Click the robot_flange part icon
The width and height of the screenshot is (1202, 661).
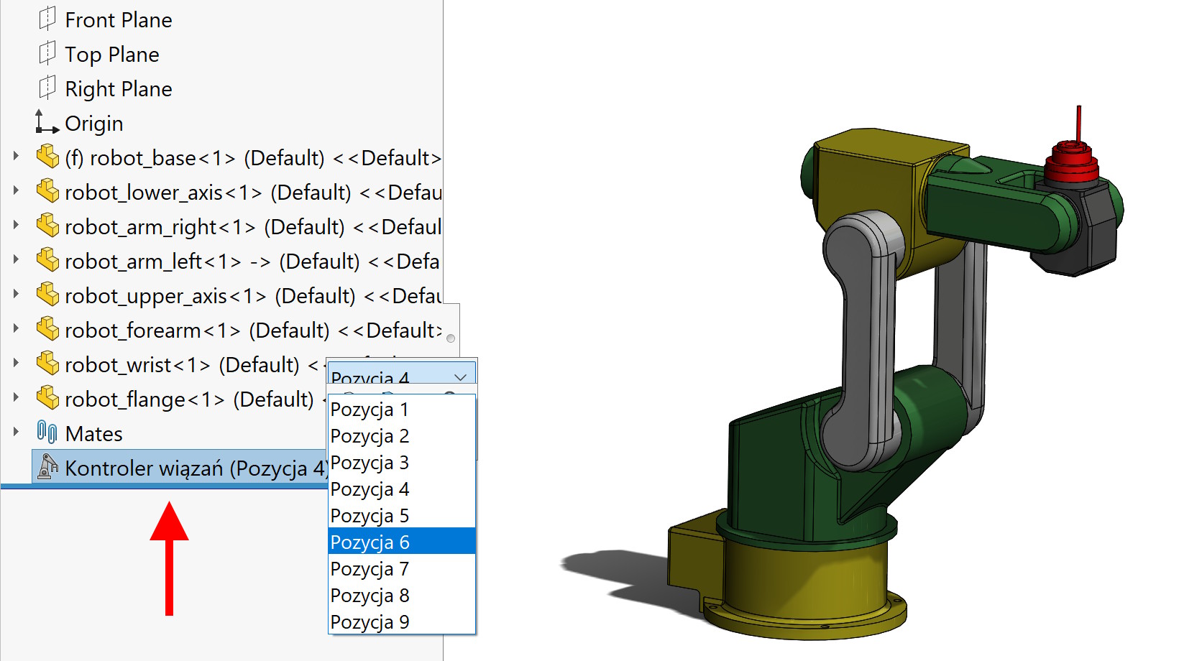coord(47,398)
